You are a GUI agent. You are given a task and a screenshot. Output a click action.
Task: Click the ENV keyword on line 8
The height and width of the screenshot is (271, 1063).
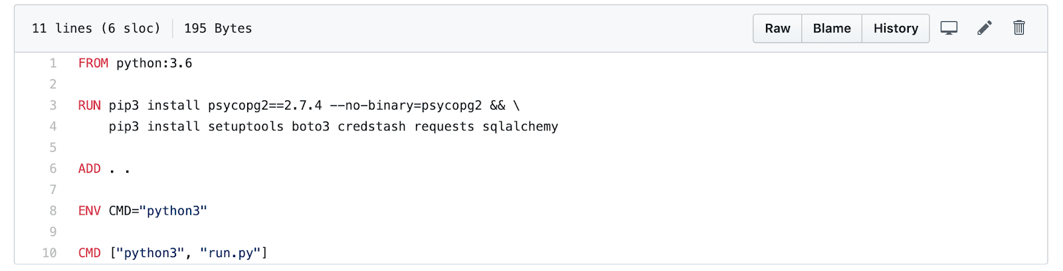coord(90,211)
